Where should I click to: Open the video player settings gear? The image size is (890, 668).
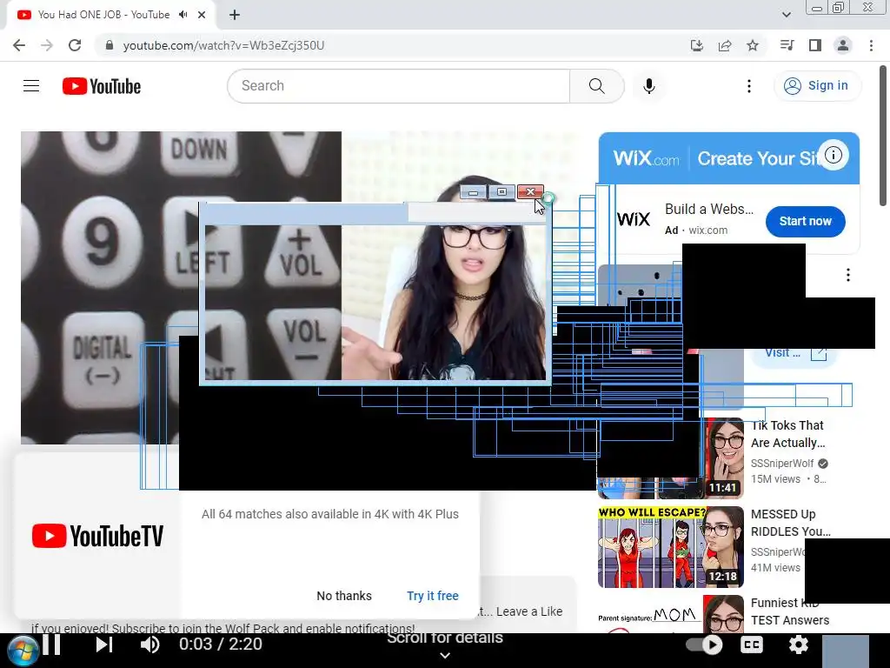[x=798, y=645]
